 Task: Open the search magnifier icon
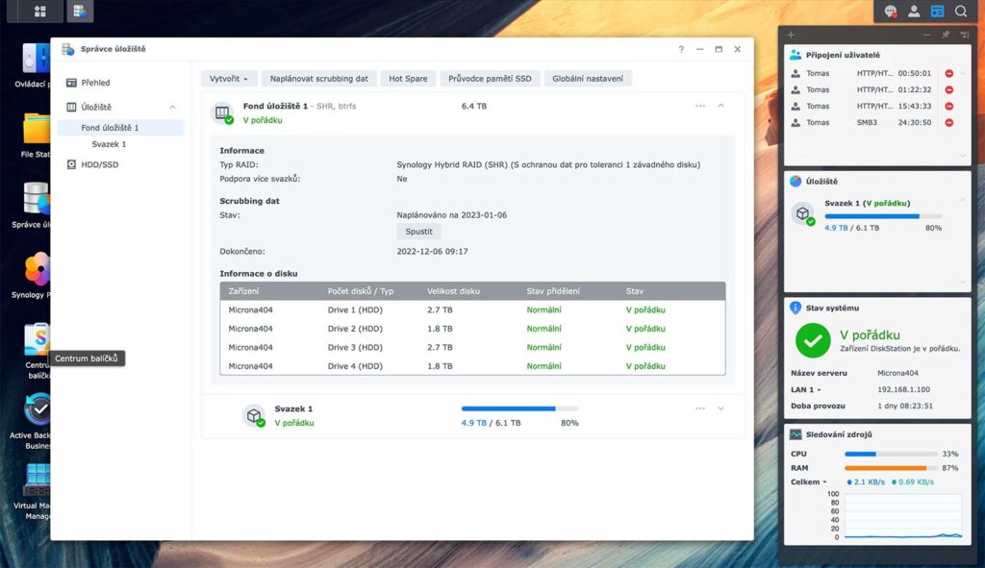961,12
